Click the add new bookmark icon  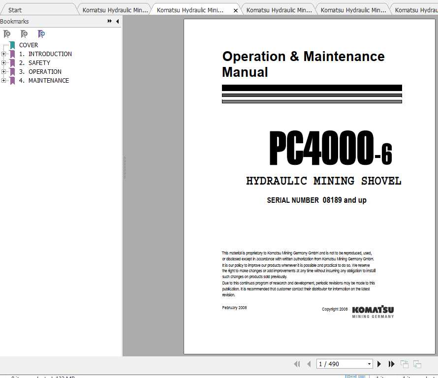(24, 34)
